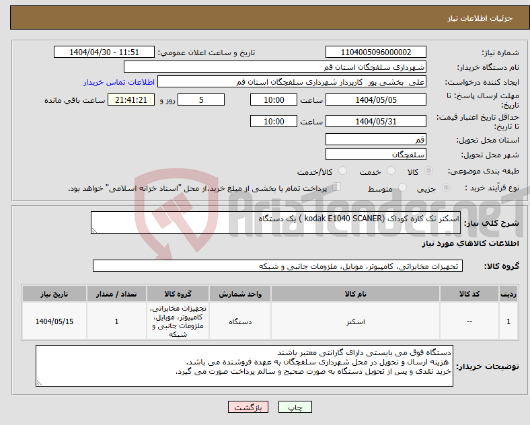This screenshot has width=530, height=425.
Task: Click the remaining time 21:41:21 field
Action: tap(131, 100)
